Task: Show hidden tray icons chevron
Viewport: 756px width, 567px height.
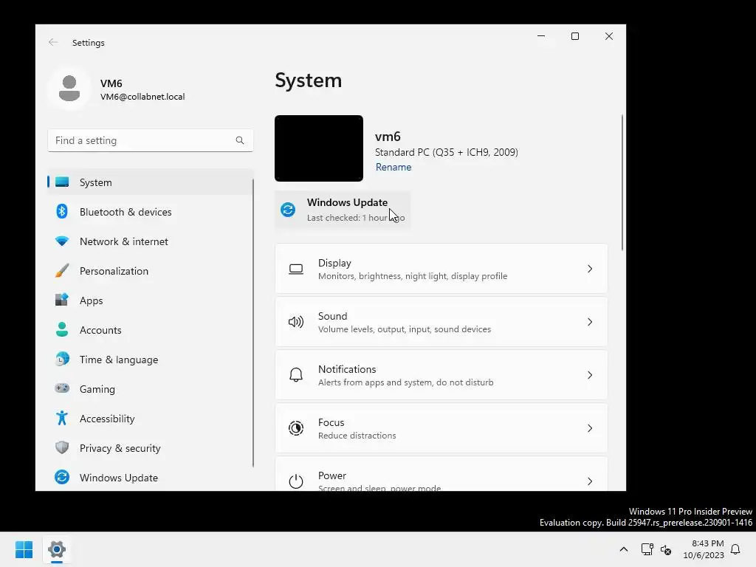Action: [623, 549]
